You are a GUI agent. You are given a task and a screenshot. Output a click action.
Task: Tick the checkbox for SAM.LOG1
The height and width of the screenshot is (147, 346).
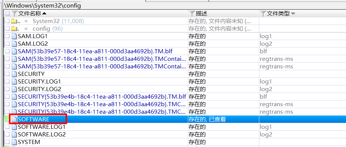(8, 36)
